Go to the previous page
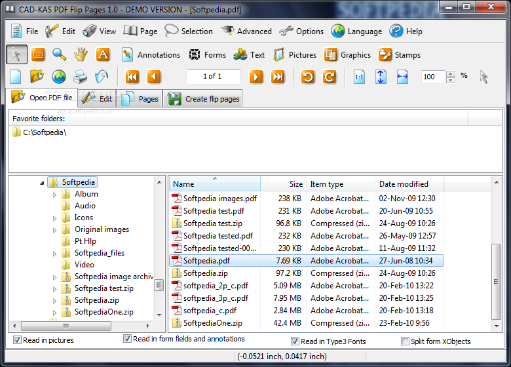Image resolution: width=511 pixels, height=367 pixels. pos(154,77)
